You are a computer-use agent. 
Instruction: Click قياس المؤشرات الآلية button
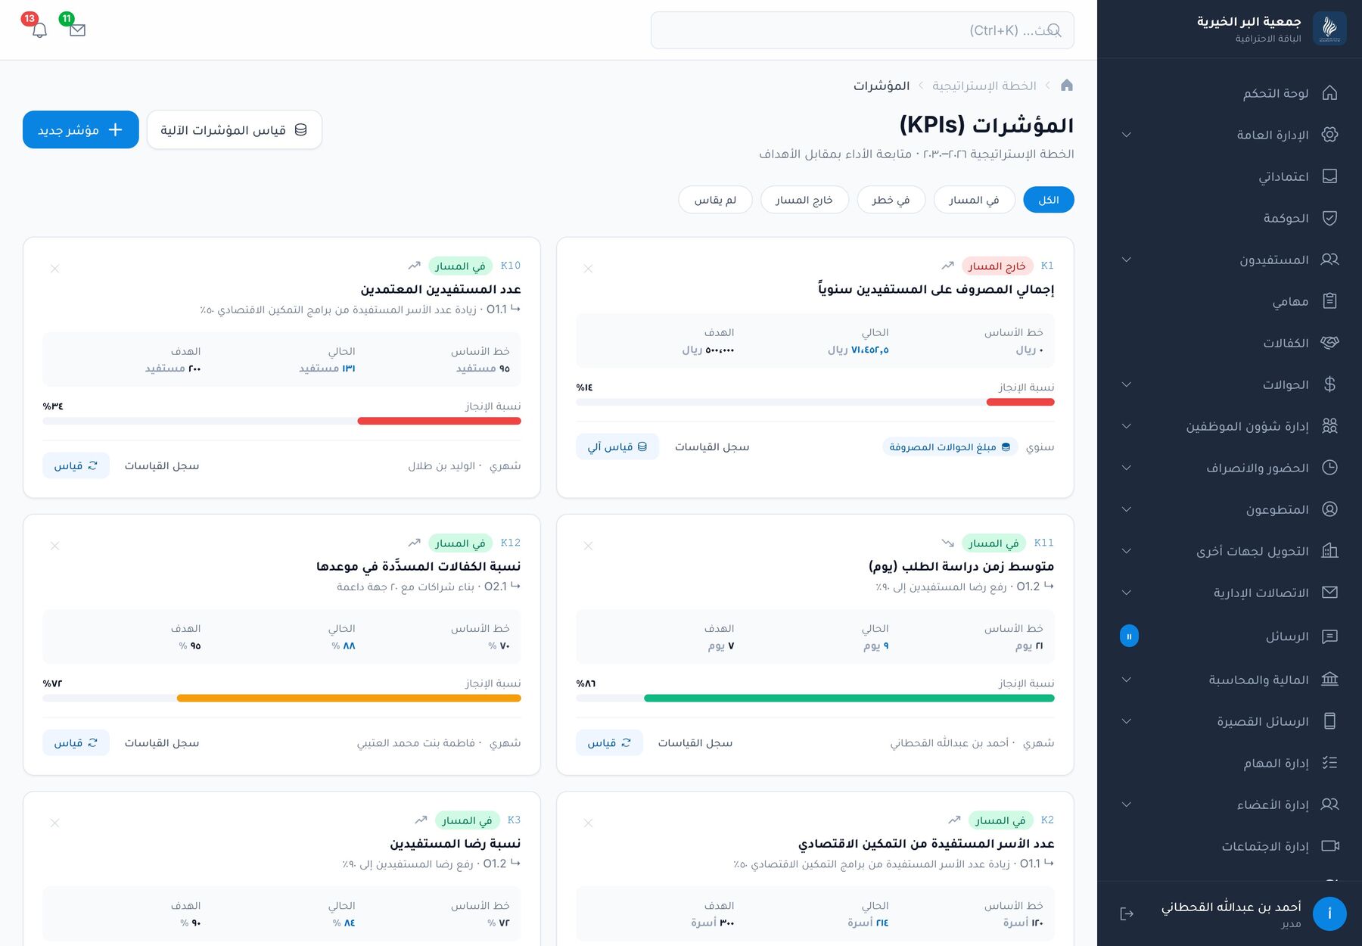[235, 129]
